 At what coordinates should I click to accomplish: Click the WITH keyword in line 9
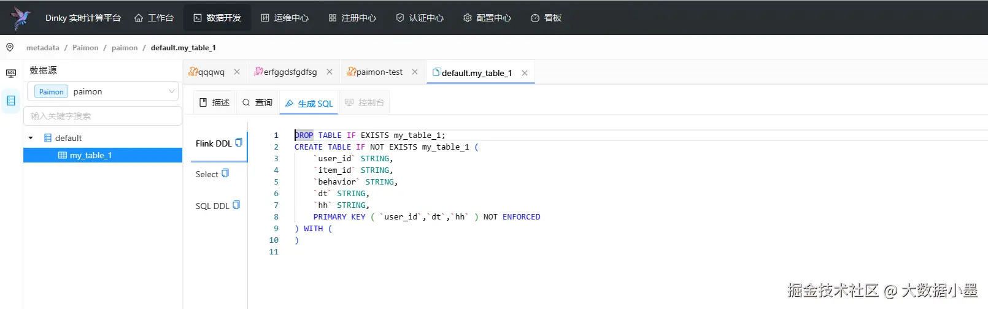314,228
